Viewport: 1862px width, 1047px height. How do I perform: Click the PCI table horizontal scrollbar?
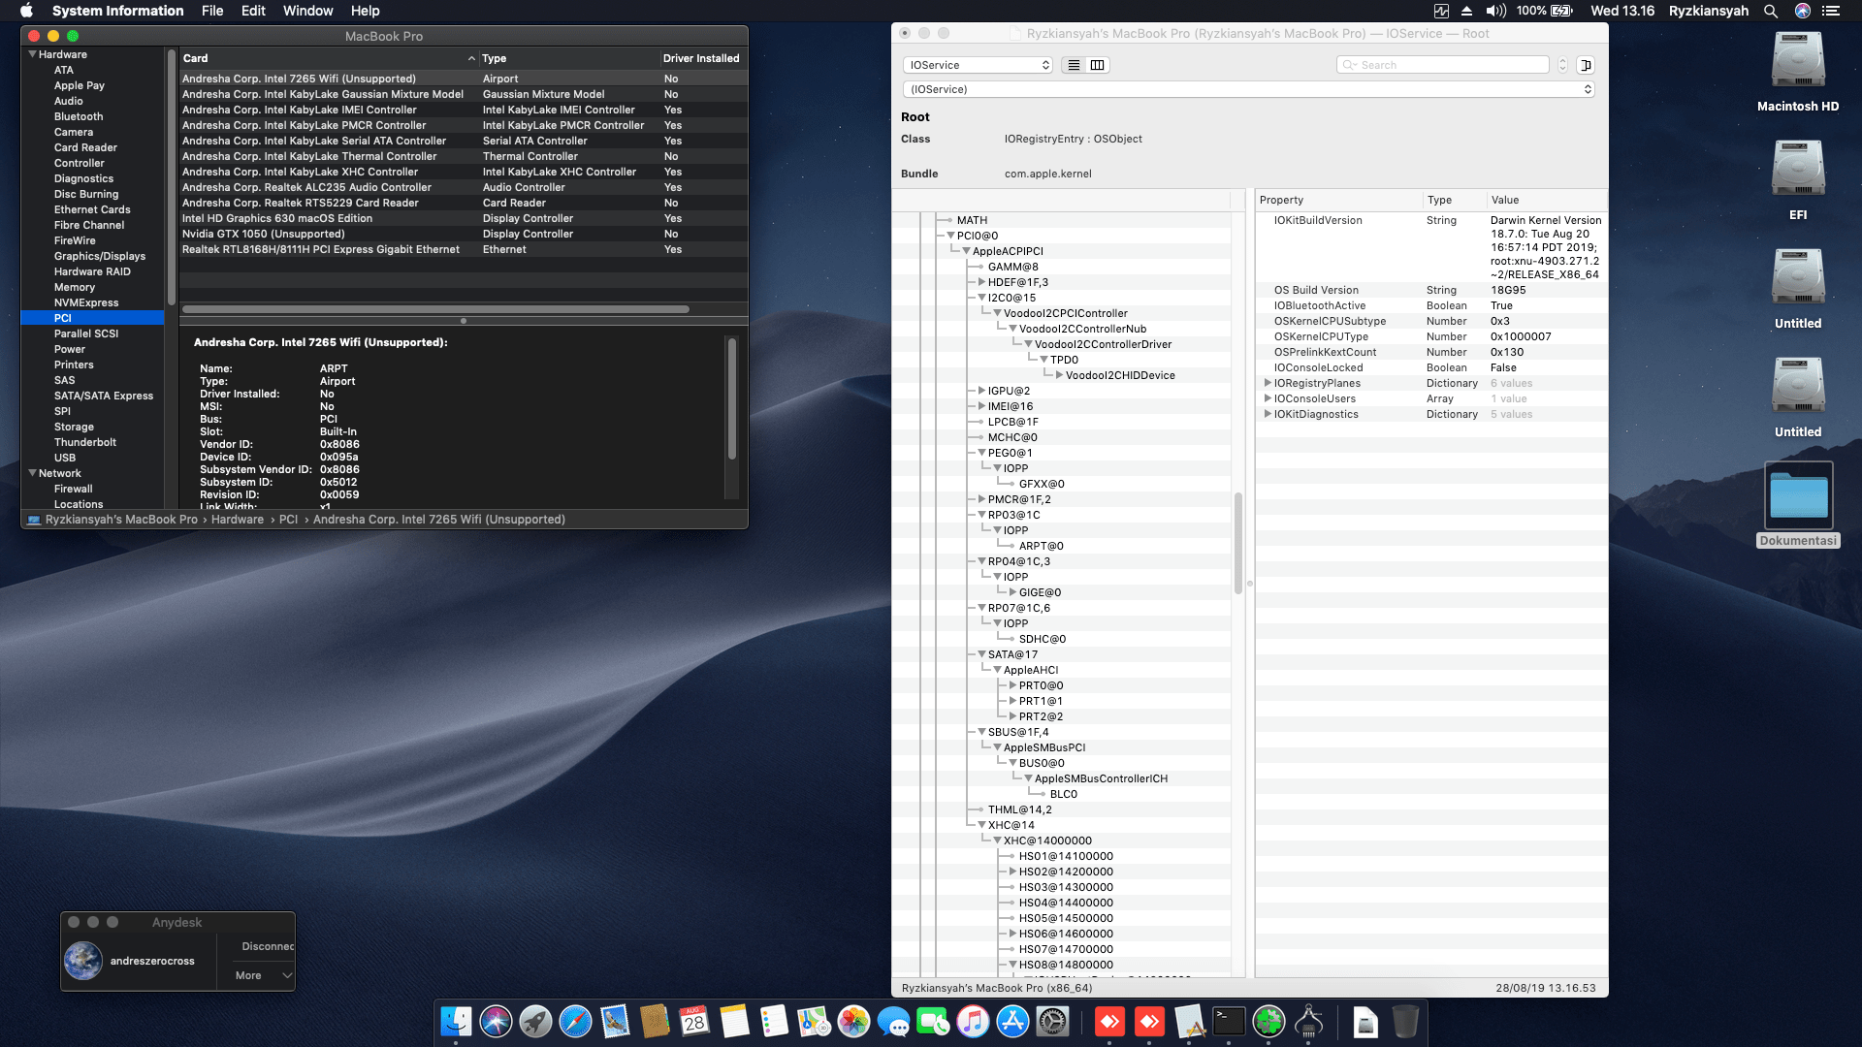tap(435, 309)
